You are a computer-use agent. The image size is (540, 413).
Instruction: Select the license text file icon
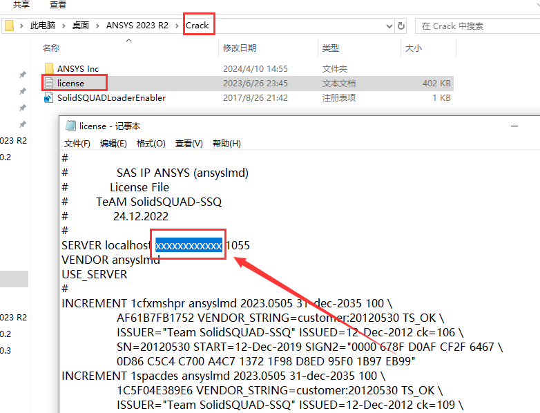[49, 83]
